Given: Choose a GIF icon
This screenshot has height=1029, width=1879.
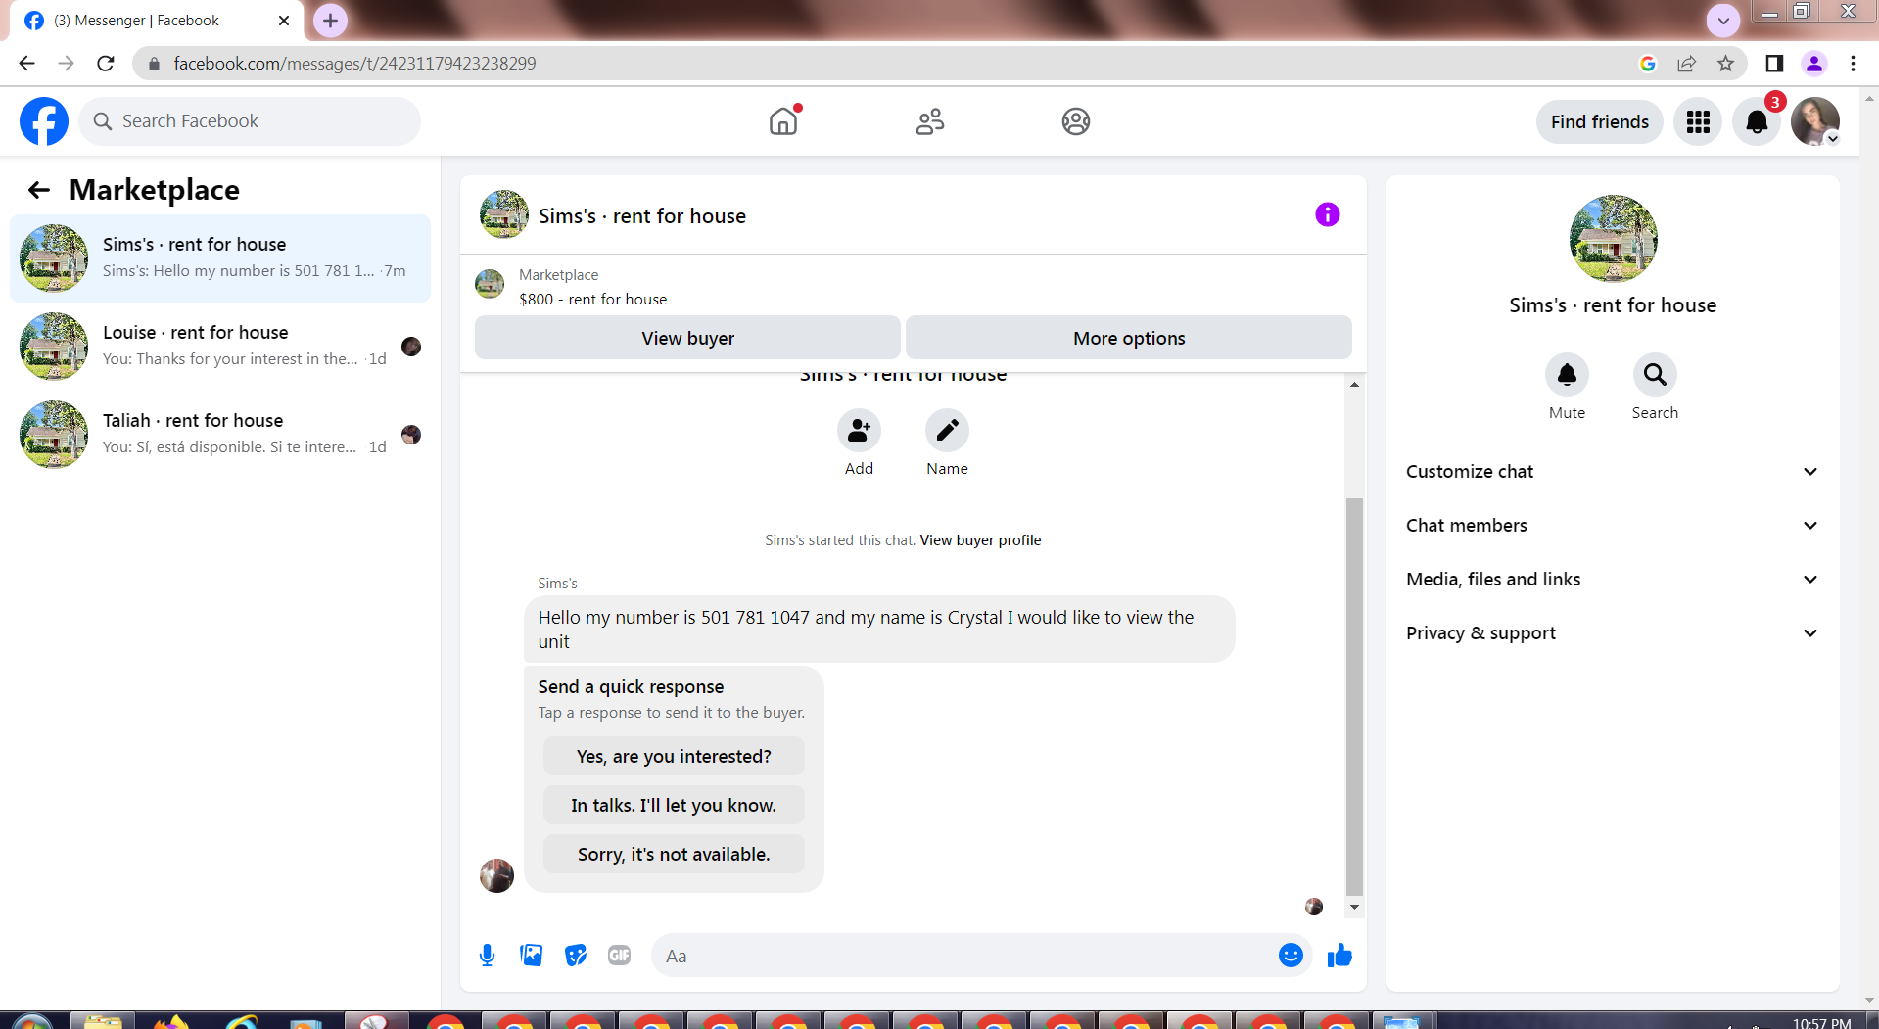Looking at the screenshot, I should (x=620, y=956).
